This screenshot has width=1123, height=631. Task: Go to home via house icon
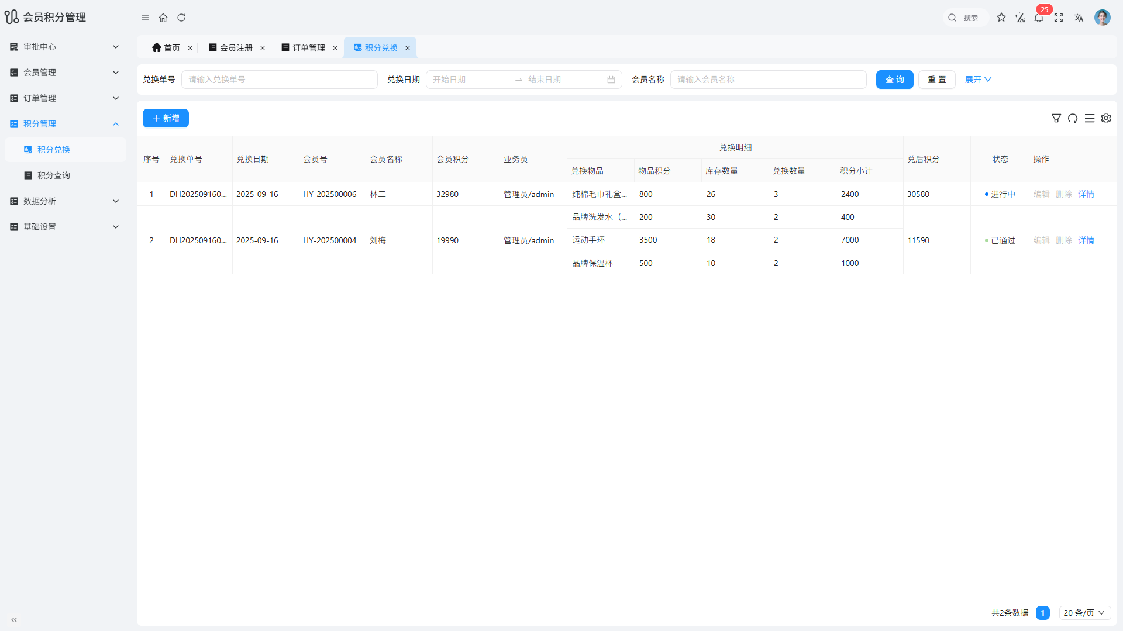coord(163,18)
